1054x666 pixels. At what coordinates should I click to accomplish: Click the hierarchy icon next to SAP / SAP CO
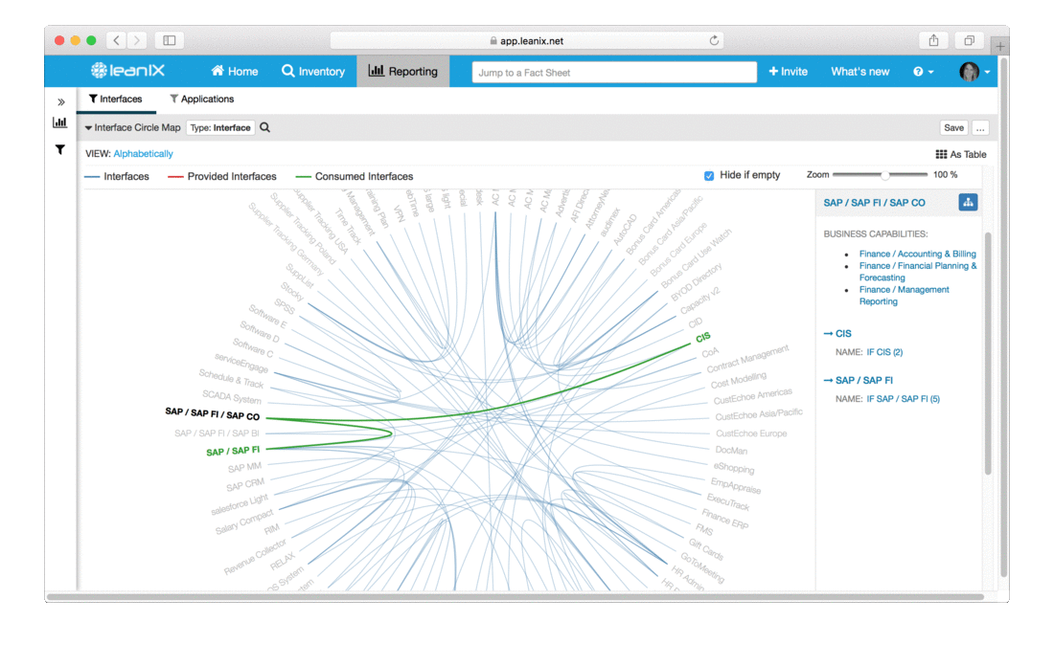(x=969, y=202)
